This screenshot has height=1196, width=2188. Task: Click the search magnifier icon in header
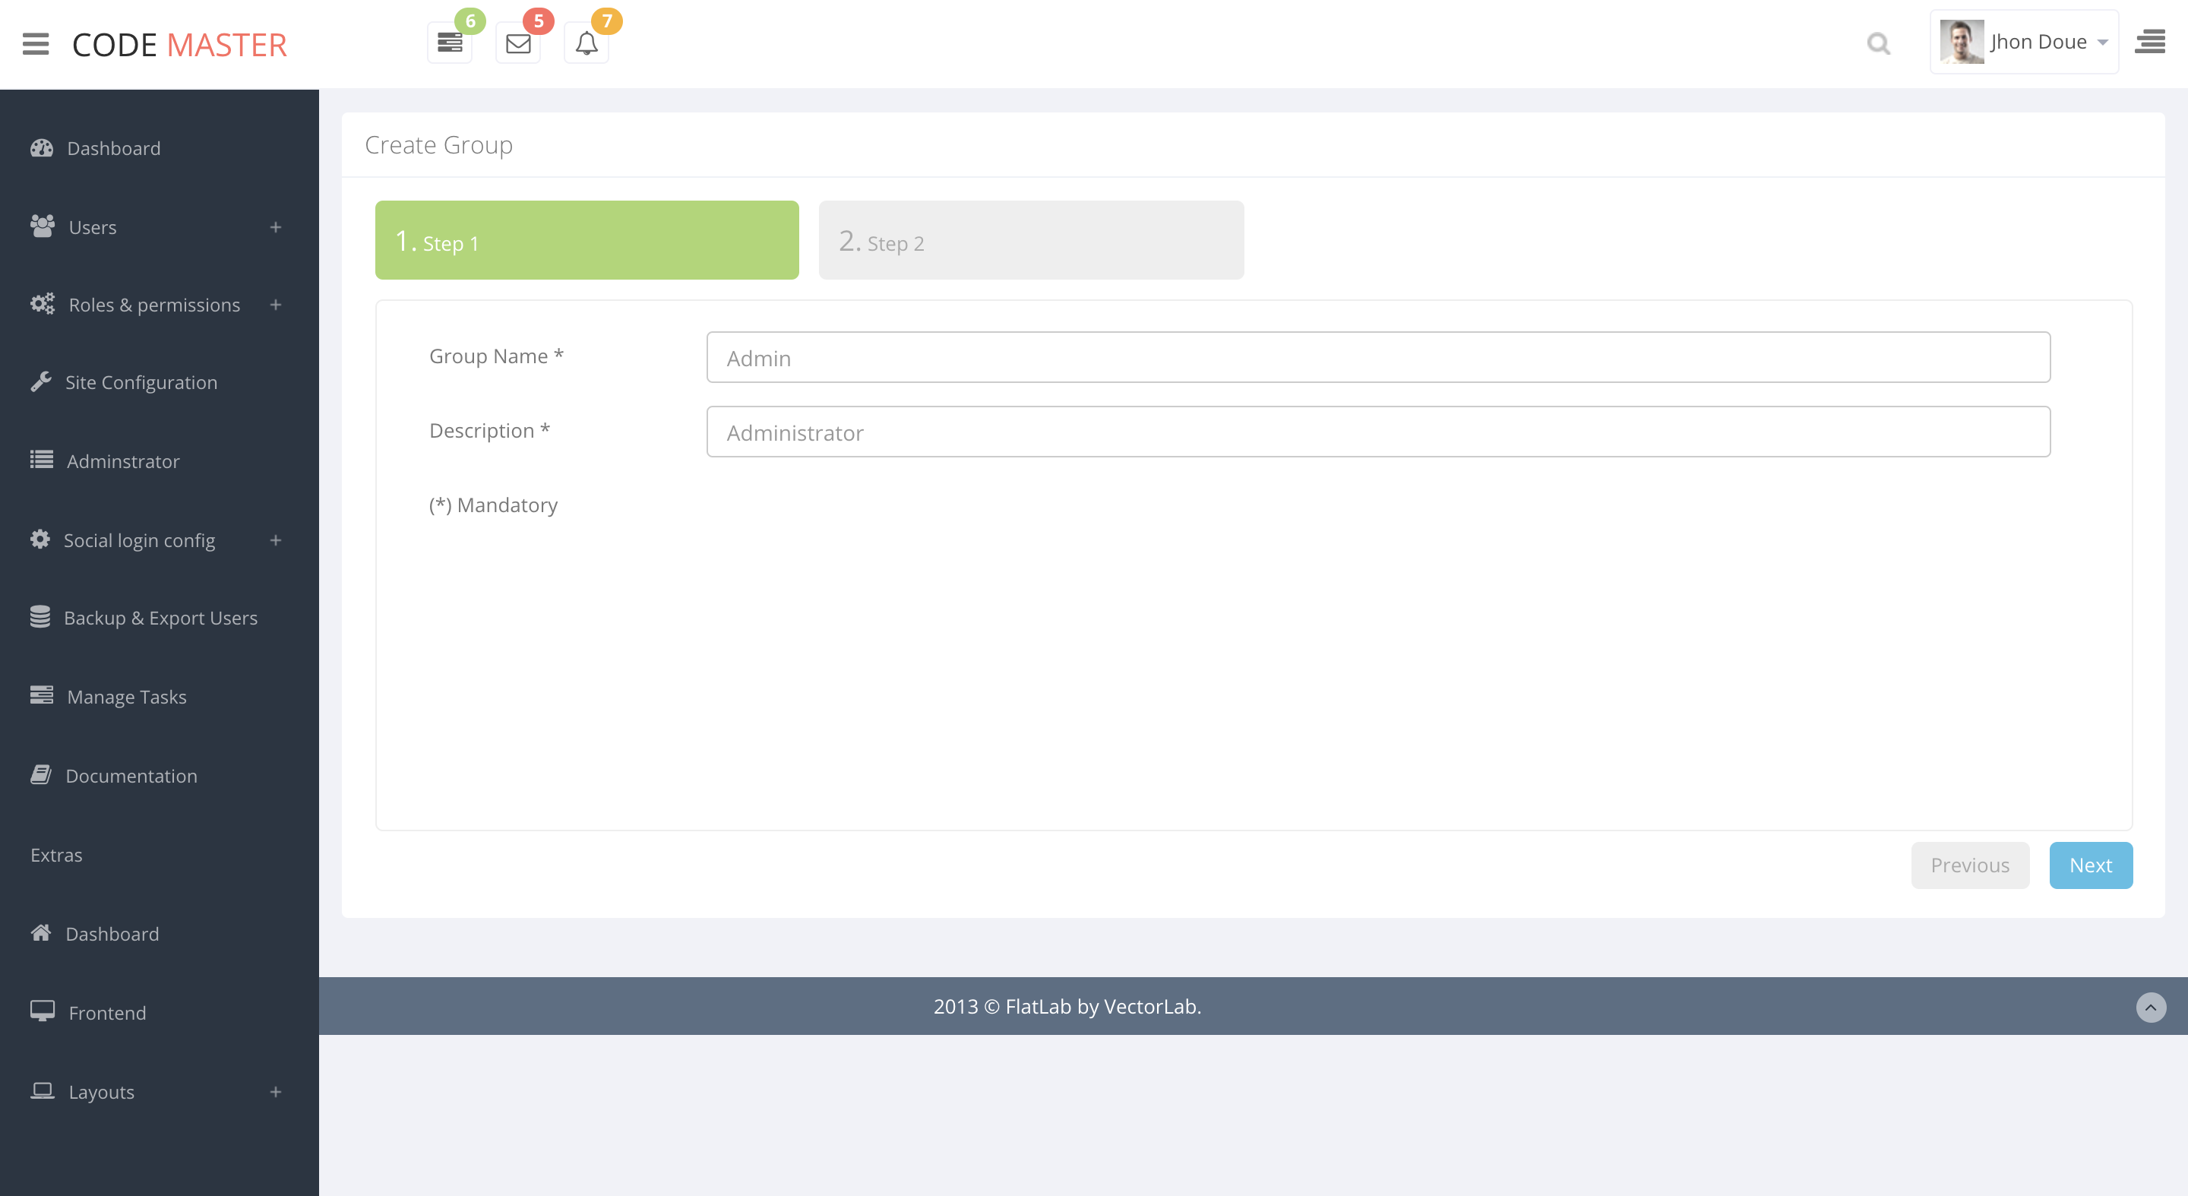coord(1879,43)
